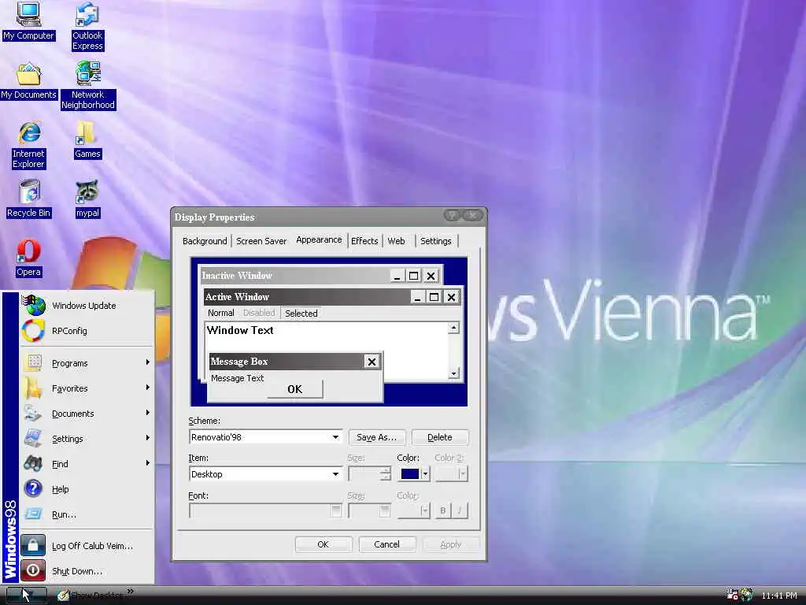The height and width of the screenshot is (605, 806).
Task: Open the Favorites submenu
Action: point(87,388)
